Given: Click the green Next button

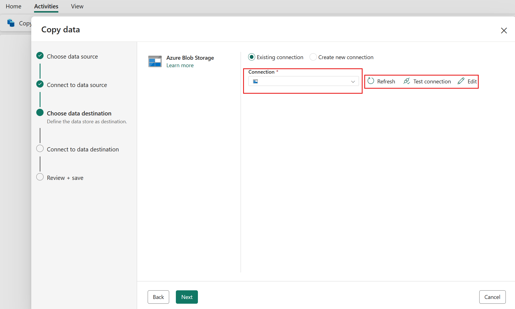Looking at the screenshot, I should coord(187,297).
